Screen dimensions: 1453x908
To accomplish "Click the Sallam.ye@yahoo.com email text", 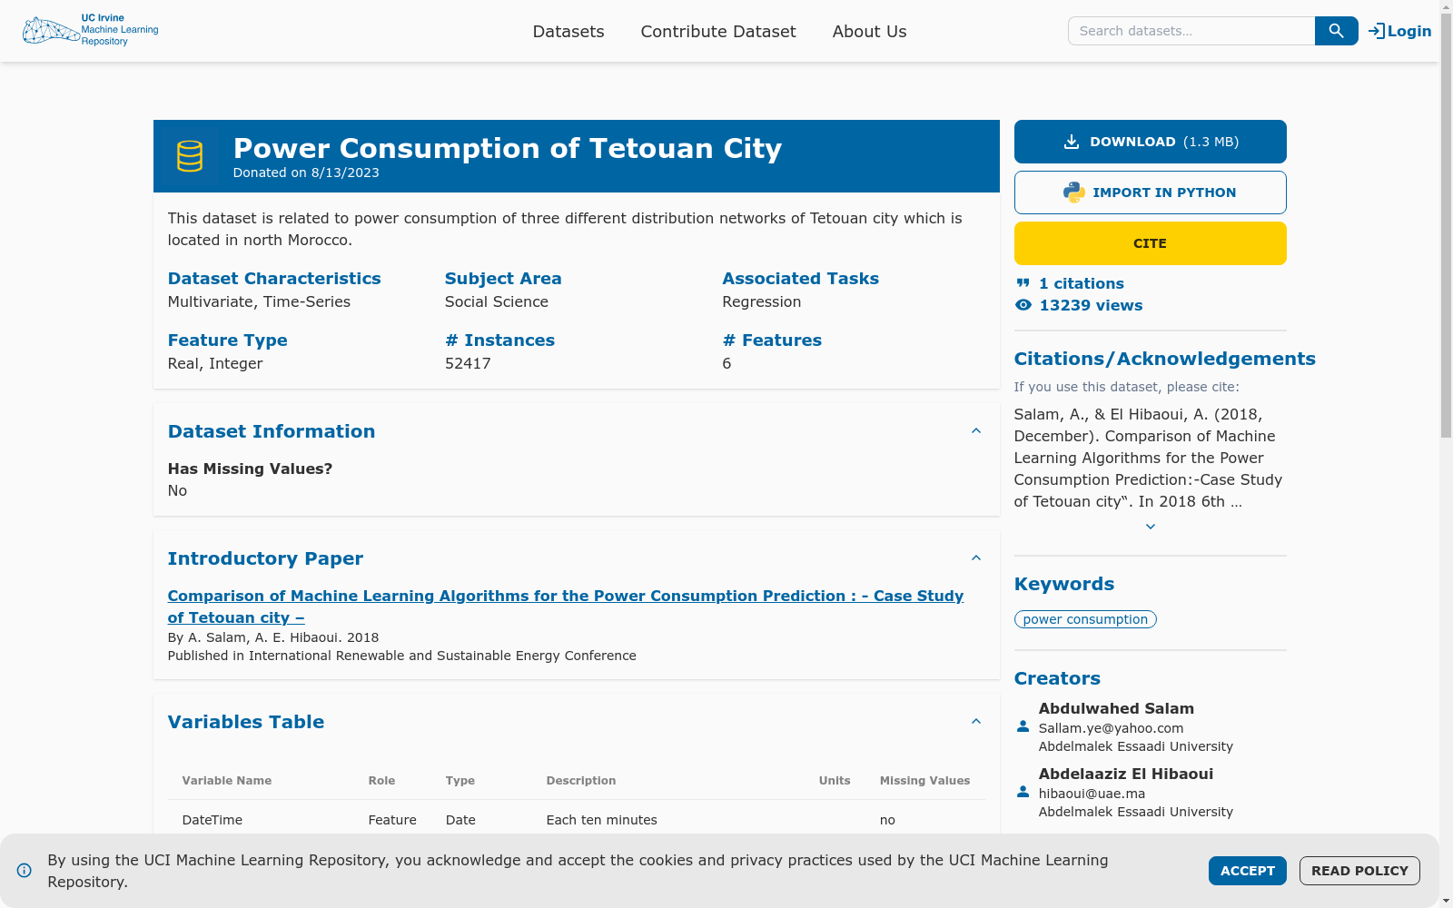I will point(1111,728).
